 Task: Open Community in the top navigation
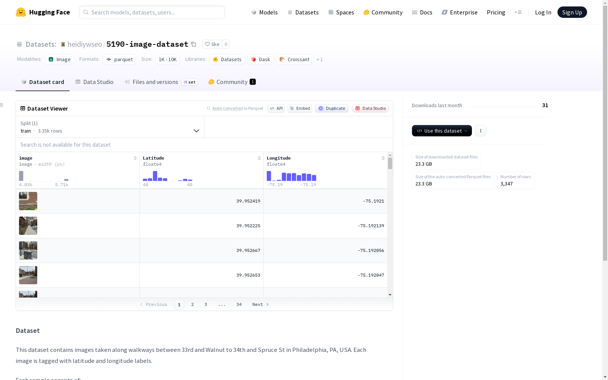[383, 12]
